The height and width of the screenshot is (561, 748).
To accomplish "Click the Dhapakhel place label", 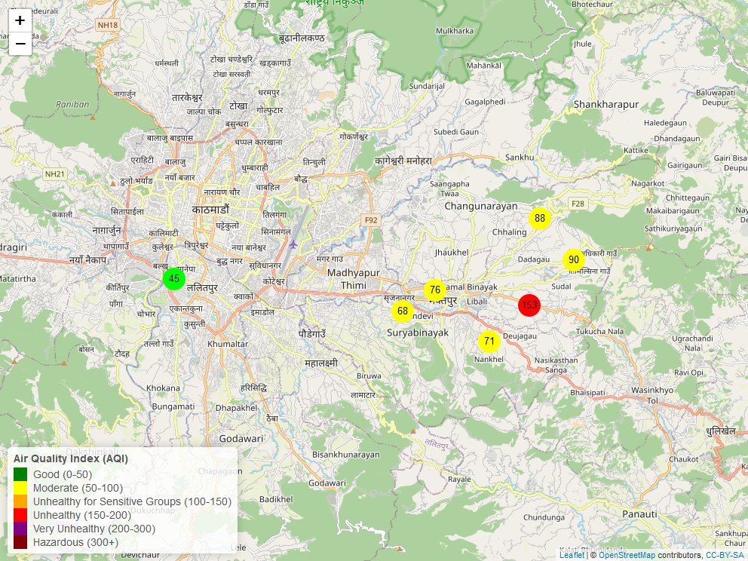I will (237, 409).
